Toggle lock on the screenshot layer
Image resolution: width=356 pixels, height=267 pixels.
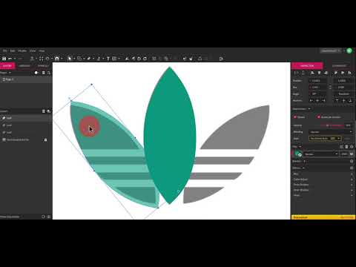45,140
